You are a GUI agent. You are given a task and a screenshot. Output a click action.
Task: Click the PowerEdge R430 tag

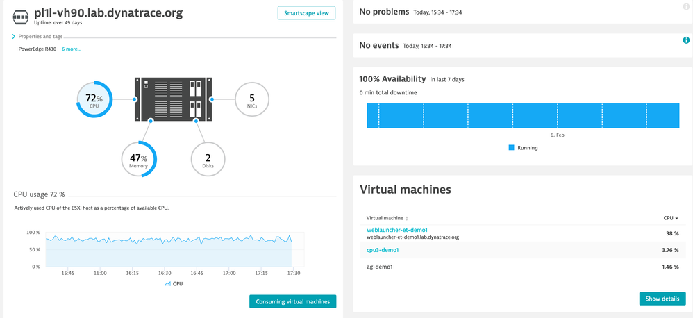pyautogui.click(x=37, y=49)
